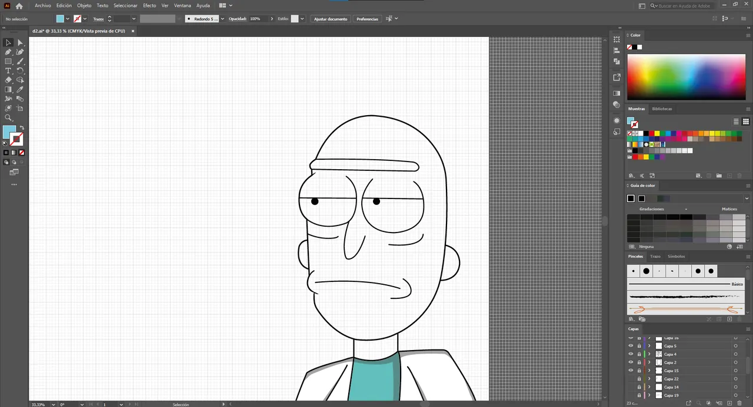Open the Estilo graphic style dropdown
Viewport: 753px width, 407px height.
coord(302,19)
